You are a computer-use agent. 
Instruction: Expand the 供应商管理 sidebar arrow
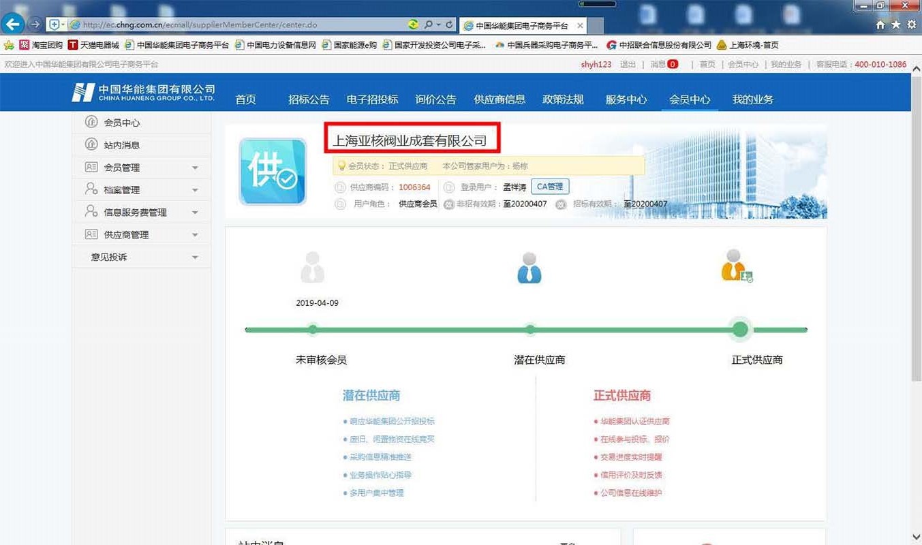[x=195, y=235]
